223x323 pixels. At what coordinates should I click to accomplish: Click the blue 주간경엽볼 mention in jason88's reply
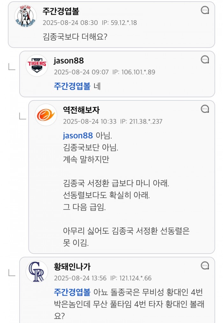point(72,86)
